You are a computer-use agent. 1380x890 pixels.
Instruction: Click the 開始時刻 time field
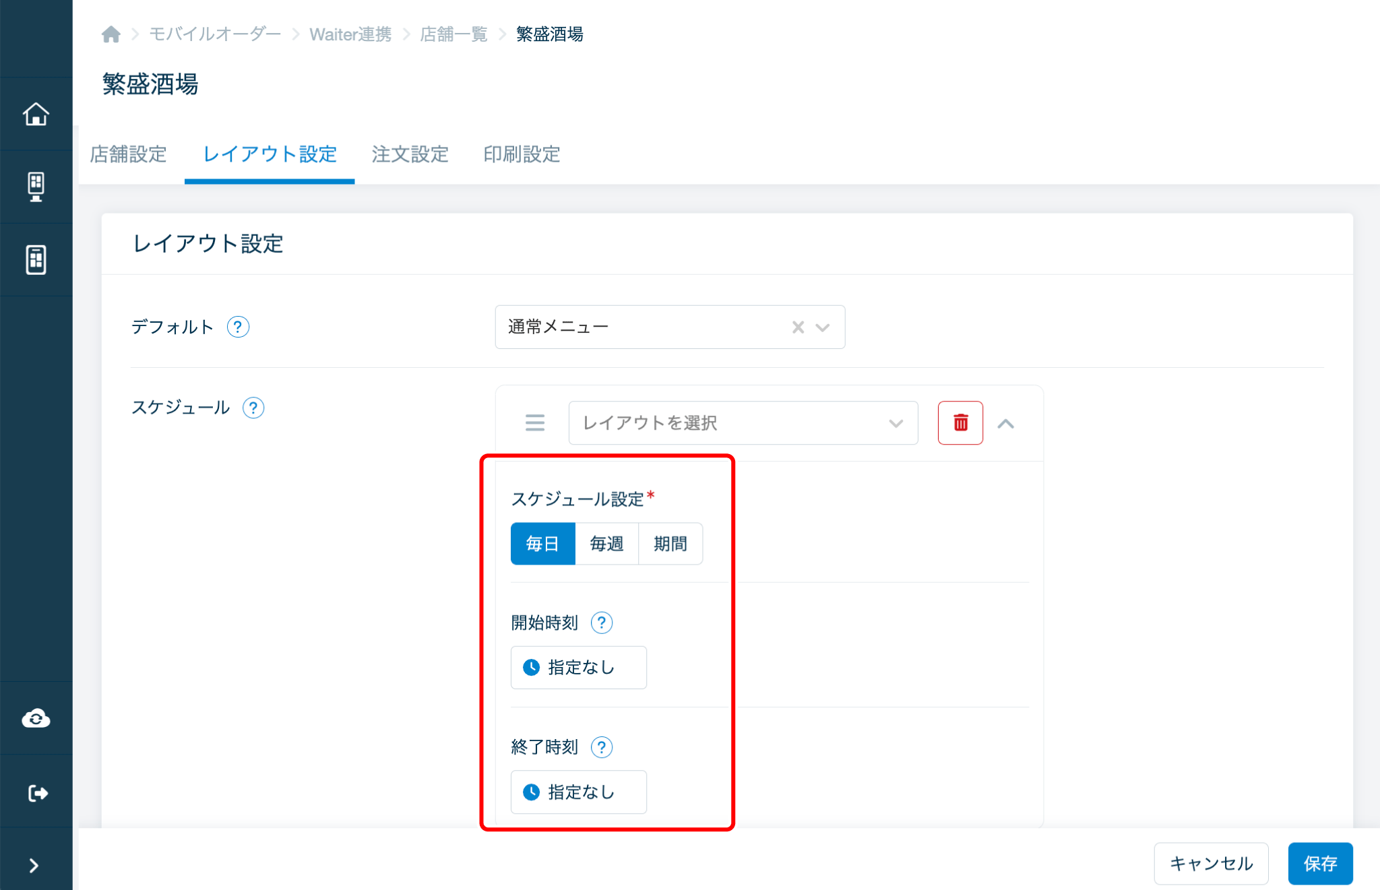578,668
